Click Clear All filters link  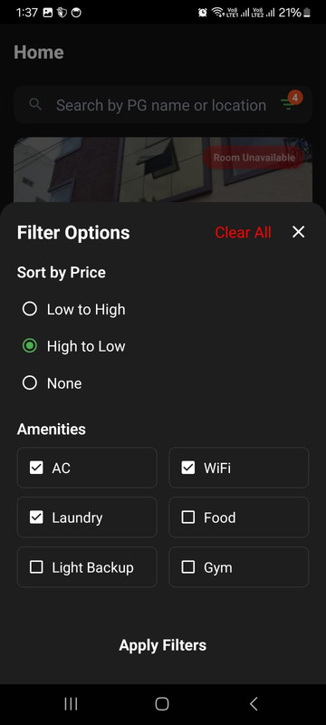click(243, 233)
